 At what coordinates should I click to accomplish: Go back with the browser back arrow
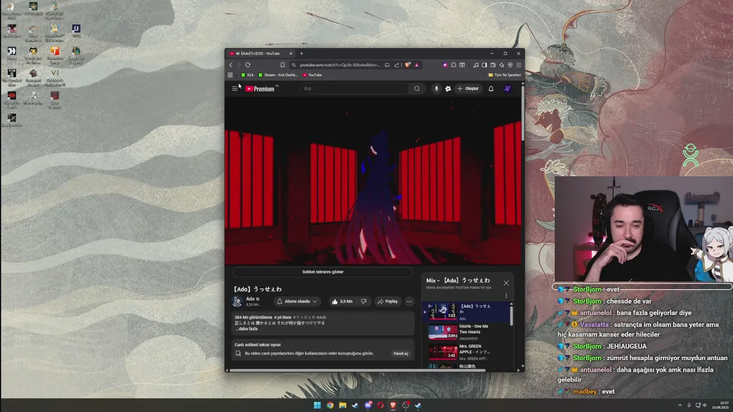pyautogui.click(x=231, y=65)
